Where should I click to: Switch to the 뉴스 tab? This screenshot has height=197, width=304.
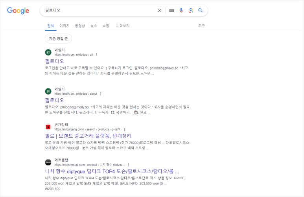pos(94,26)
